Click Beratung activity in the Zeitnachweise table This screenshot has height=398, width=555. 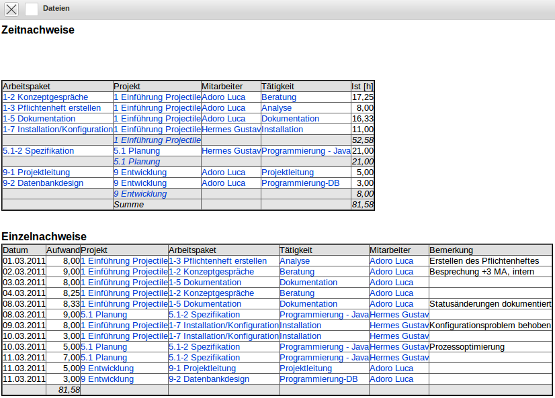[x=279, y=97]
